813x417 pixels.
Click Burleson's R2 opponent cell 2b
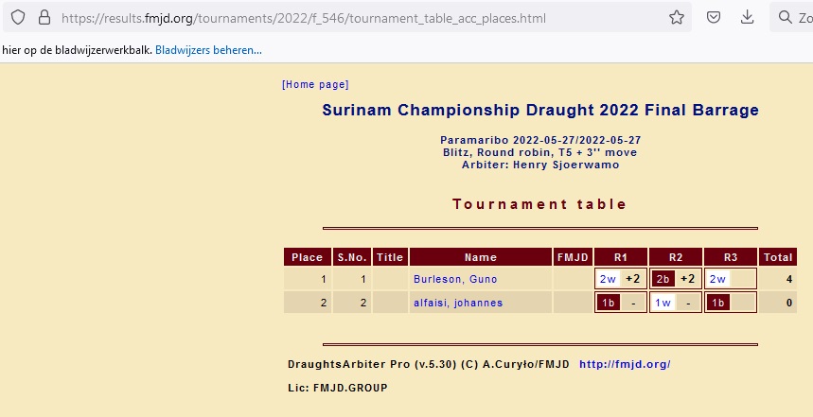pyautogui.click(x=663, y=279)
